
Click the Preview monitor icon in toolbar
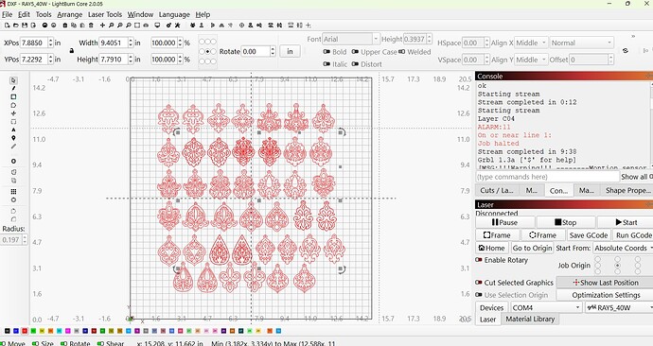(157, 26)
